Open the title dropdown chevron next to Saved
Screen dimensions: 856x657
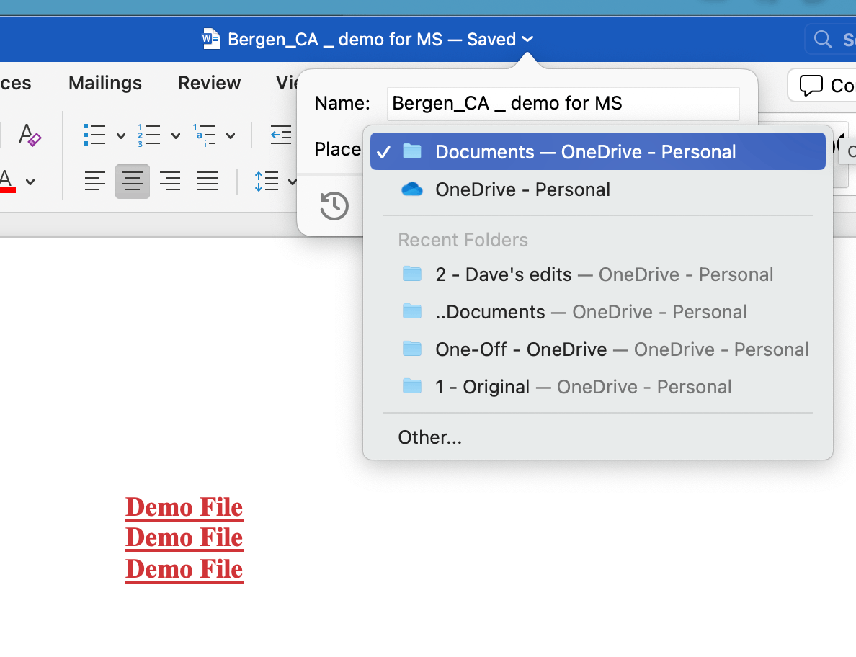coord(527,40)
